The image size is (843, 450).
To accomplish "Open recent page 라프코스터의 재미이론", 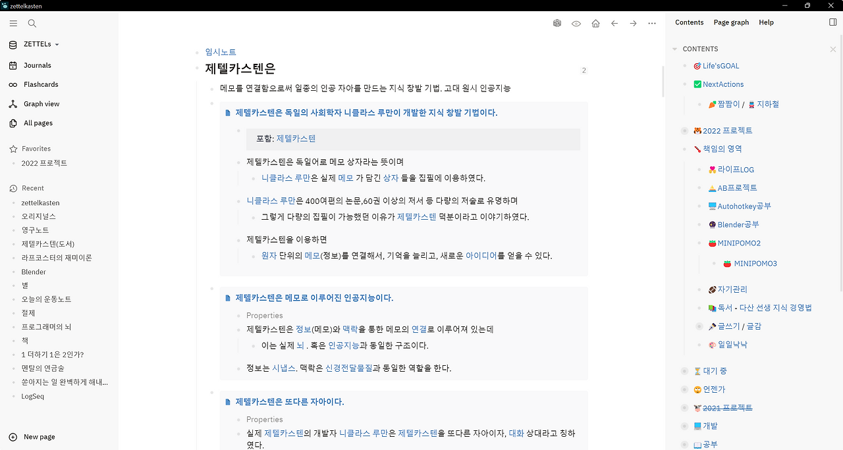I will point(57,258).
